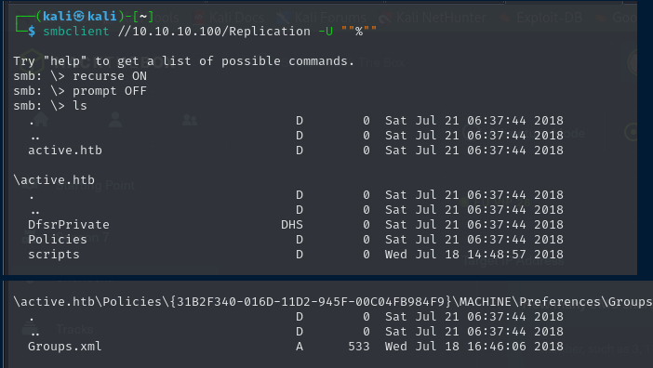The height and width of the screenshot is (368, 653).
Task: Click the faint single-person profile icon
Action: pyautogui.click(x=115, y=120)
